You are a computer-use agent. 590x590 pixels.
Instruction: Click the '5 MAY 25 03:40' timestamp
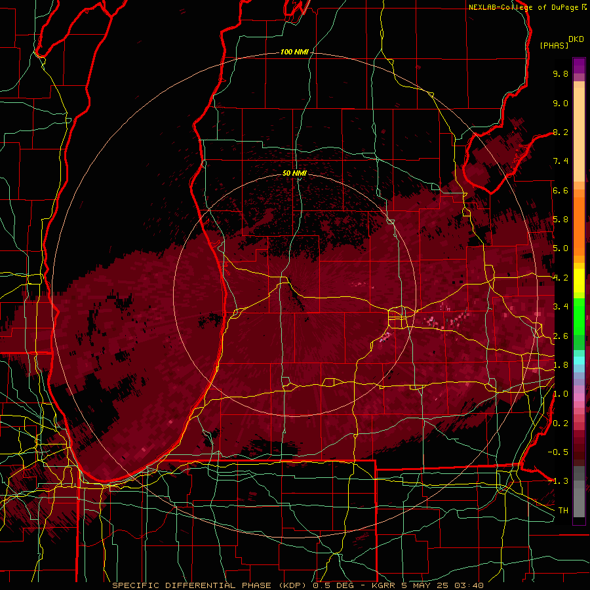[442, 585]
